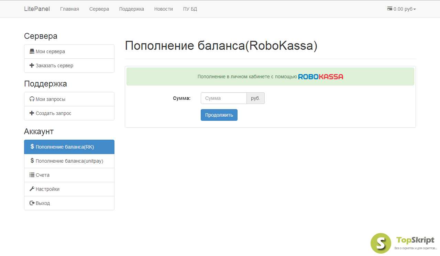Viewport: 440px width, 256px height.
Task: Open the Новости menu item
Action: pyautogui.click(x=164, y=9)
